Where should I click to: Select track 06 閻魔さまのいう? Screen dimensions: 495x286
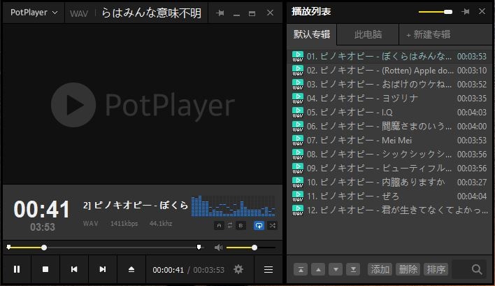[389, 126]
